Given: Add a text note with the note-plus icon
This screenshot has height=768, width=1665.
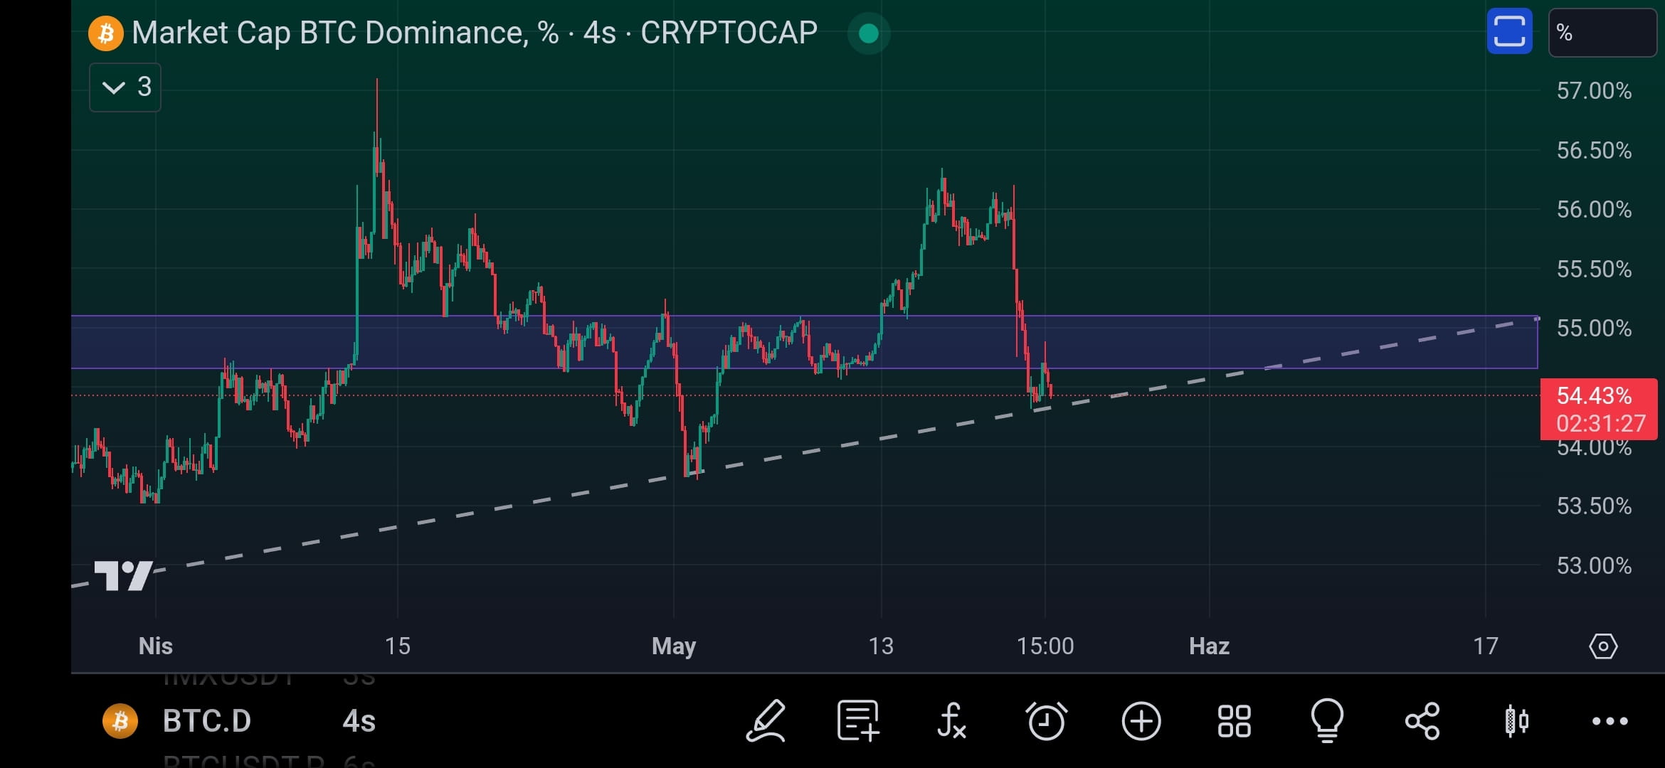Looking at the screenshot, I should pos(858,721).
